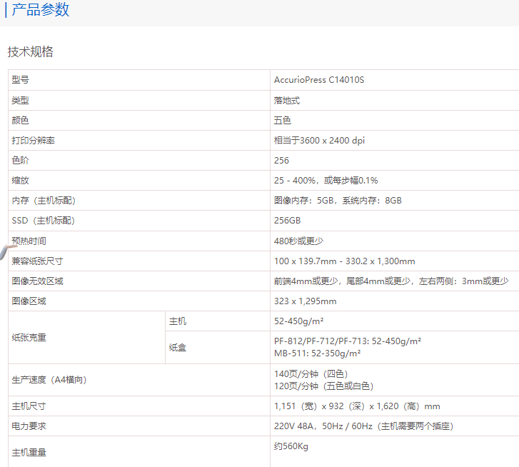Click the 生产速度（A4横向）label
The image size is (519, 467).
(49, 380)
